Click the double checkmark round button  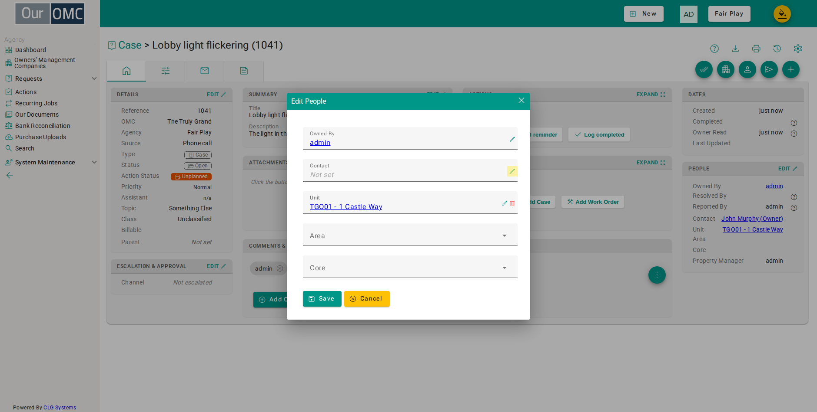pos(704,69)
